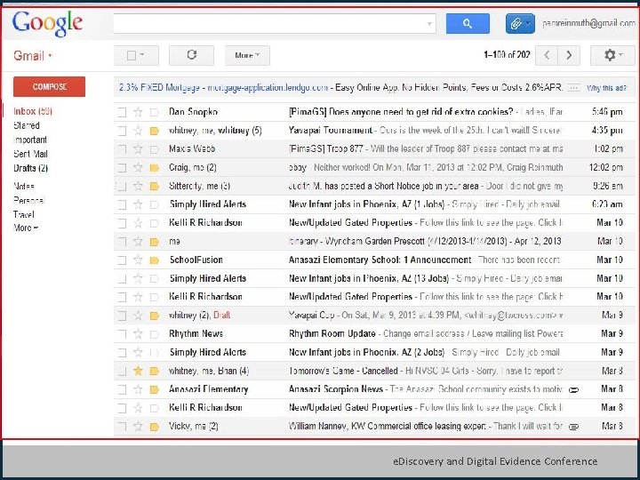Viewport: 640px width, 480px height.
Task: Open the [PimaGS] Troop 877 email
Action: (325, 149)
